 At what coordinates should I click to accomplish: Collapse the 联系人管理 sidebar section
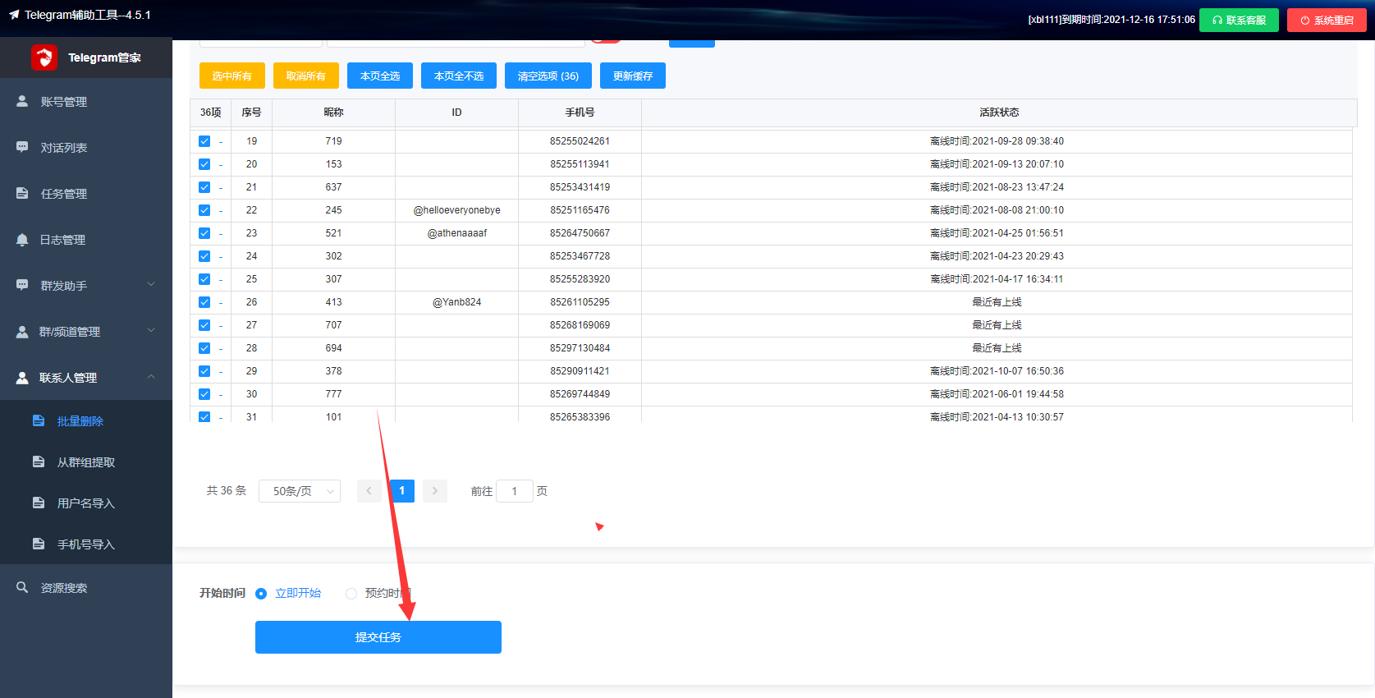(86, 377)
